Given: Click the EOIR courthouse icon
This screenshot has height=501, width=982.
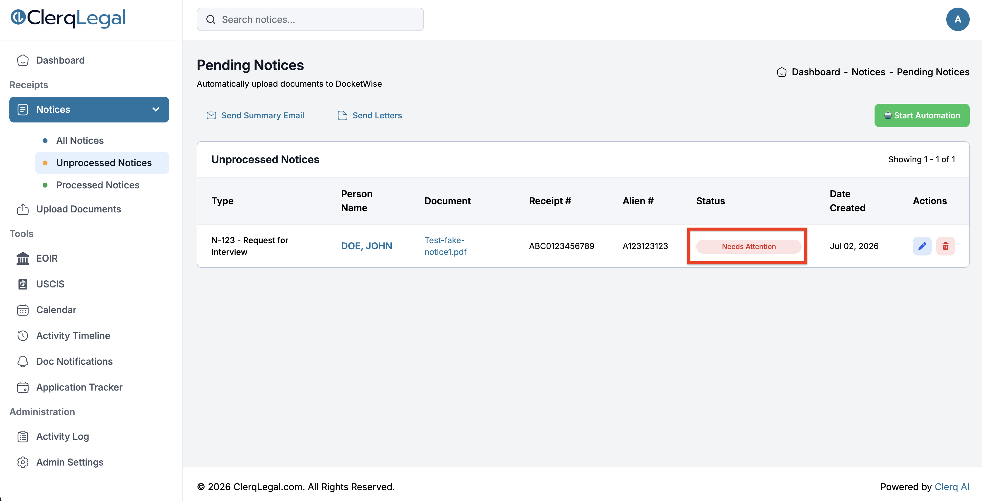Looking at the screenshot, I should coord(23,258).
